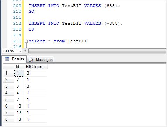167x127 pixels.
Task: Click the top-left corner grid selector cell
Action: tap(9, 67)
